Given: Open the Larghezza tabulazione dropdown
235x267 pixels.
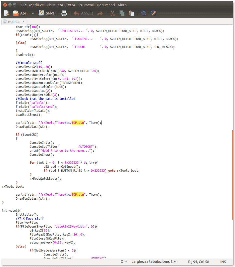Looking at the screenshot, I should (x=154, y=262).
